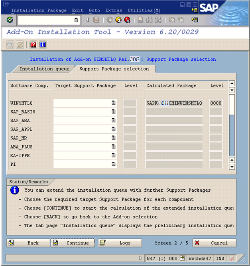This screenshot has width=250, height=266.
Task: Open the Utilities(M) menu
Action: (x=144, y=10)
